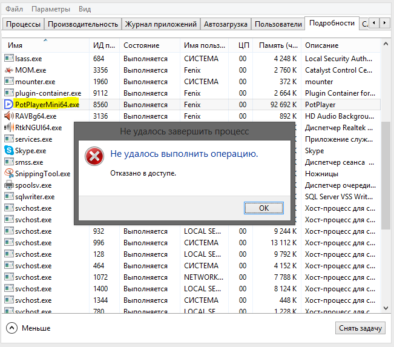Select the Skype.exe process name

[x=31, y=151]
